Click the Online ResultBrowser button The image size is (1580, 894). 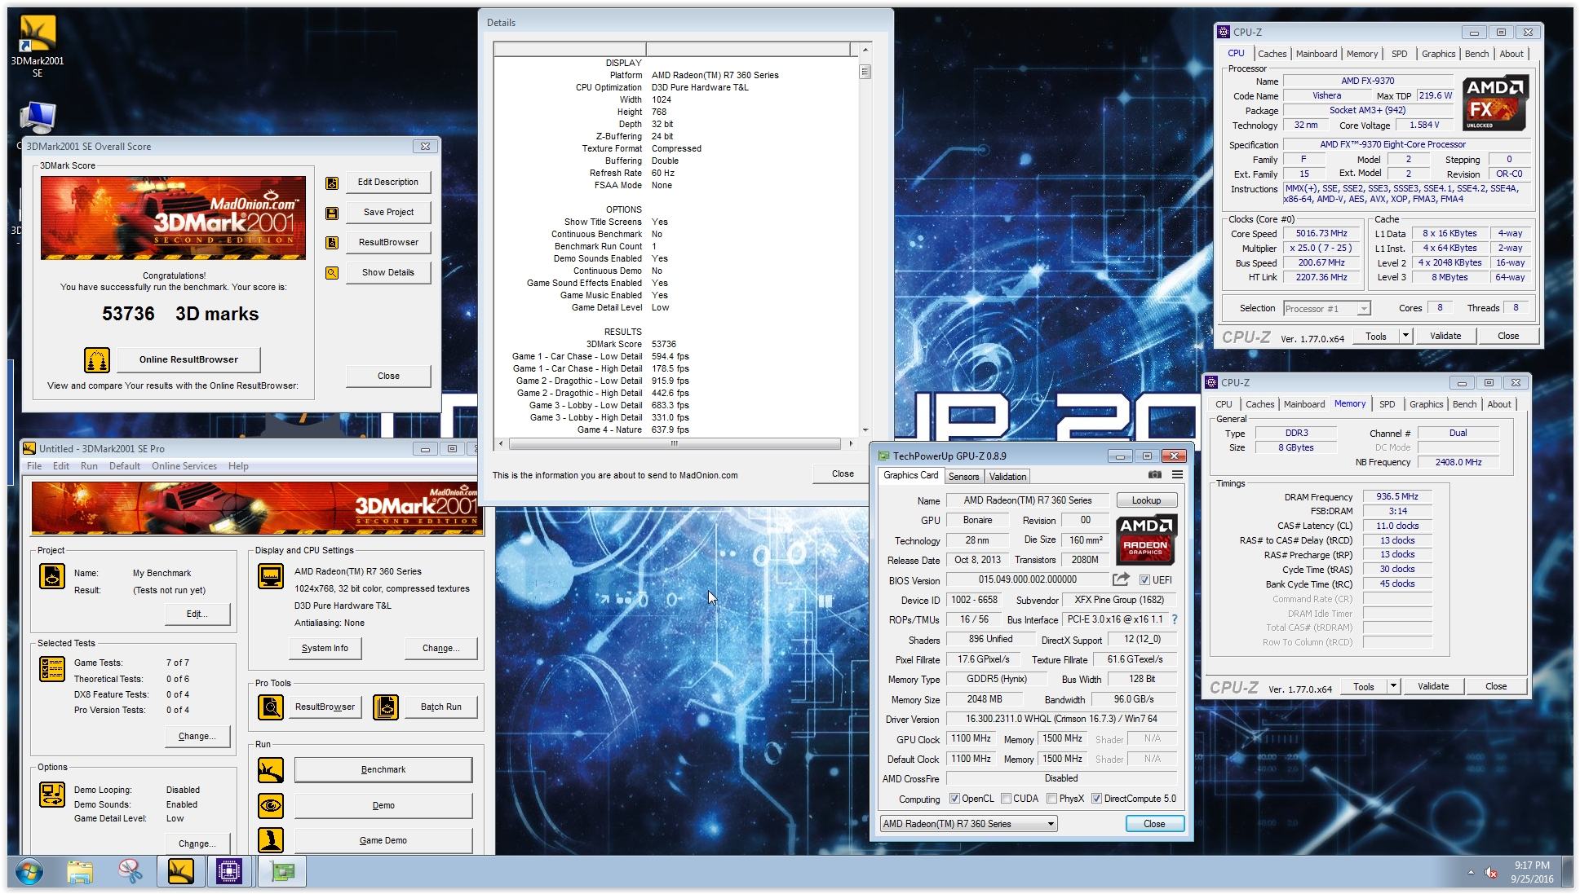(x=188, y=359)
